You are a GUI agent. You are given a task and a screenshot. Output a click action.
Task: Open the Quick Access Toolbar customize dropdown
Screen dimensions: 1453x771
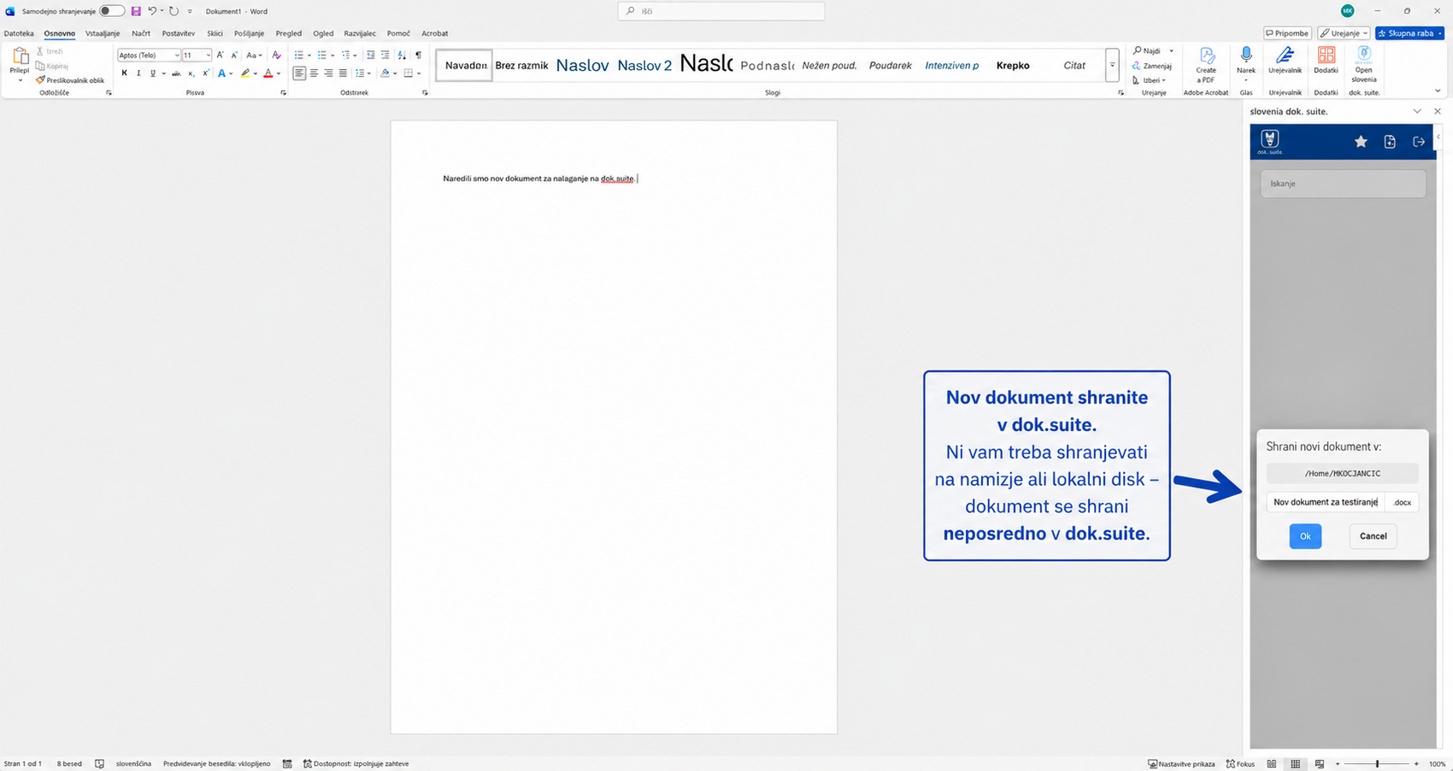point(190,11)
